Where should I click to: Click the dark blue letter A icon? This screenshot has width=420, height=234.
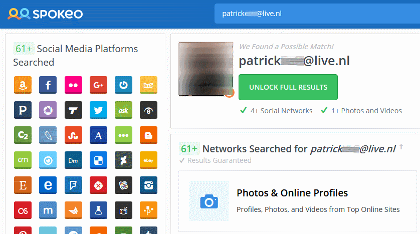(98, 135)
